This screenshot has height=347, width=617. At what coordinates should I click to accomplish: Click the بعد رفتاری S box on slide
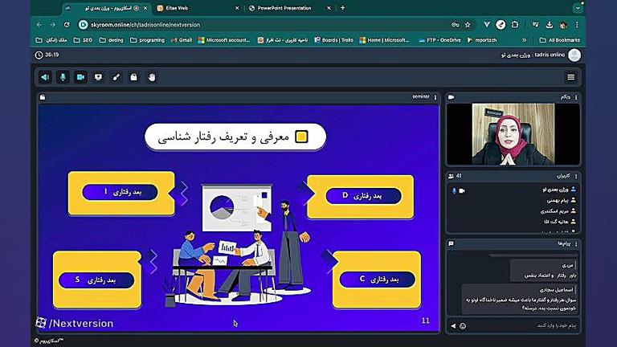tap(96, 280)
